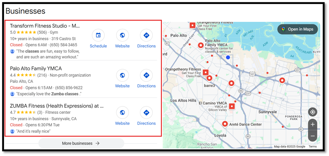Click Los Altos Hills map label
Viewport: 329px width, 156px height.
(x=183, y=100)
